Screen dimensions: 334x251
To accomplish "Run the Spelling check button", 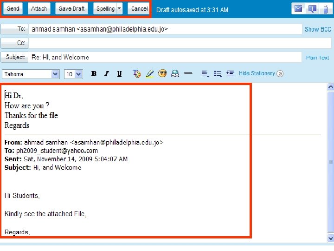I will (x=105, y=9).
